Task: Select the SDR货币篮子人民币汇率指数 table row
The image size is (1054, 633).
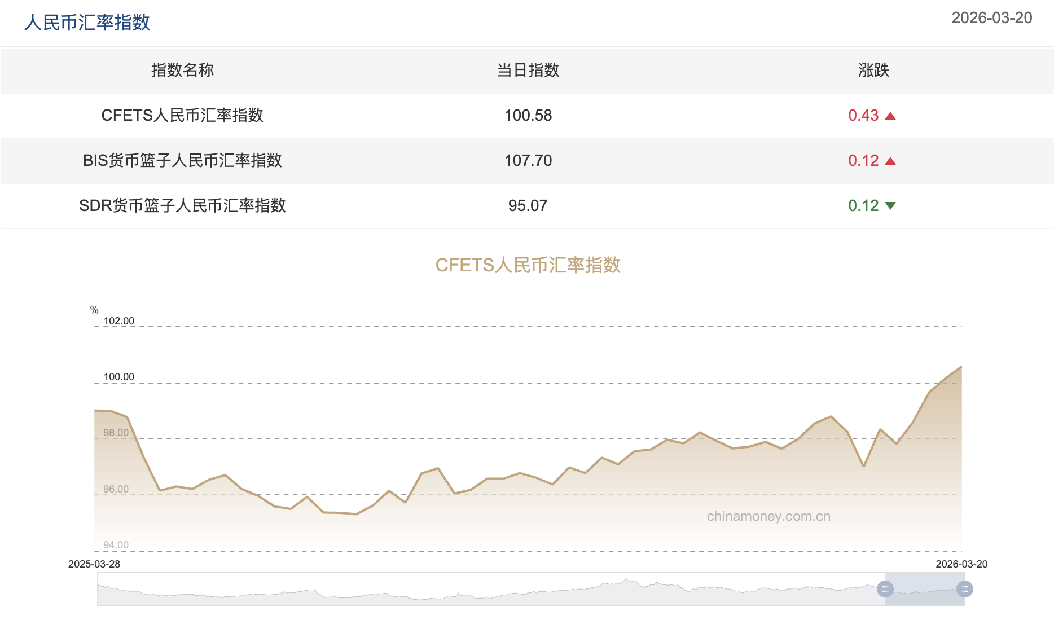Action: [182, 205]
